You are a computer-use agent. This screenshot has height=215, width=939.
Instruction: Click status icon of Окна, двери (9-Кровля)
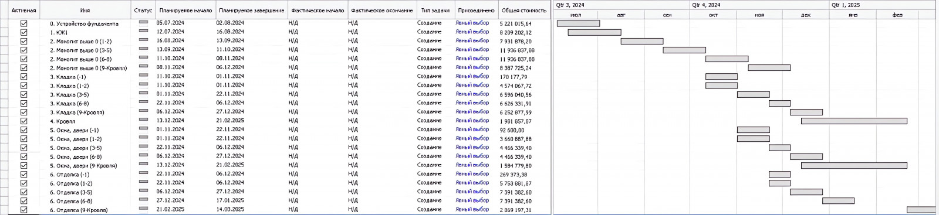pyautogui.click(x=143, y=164)
